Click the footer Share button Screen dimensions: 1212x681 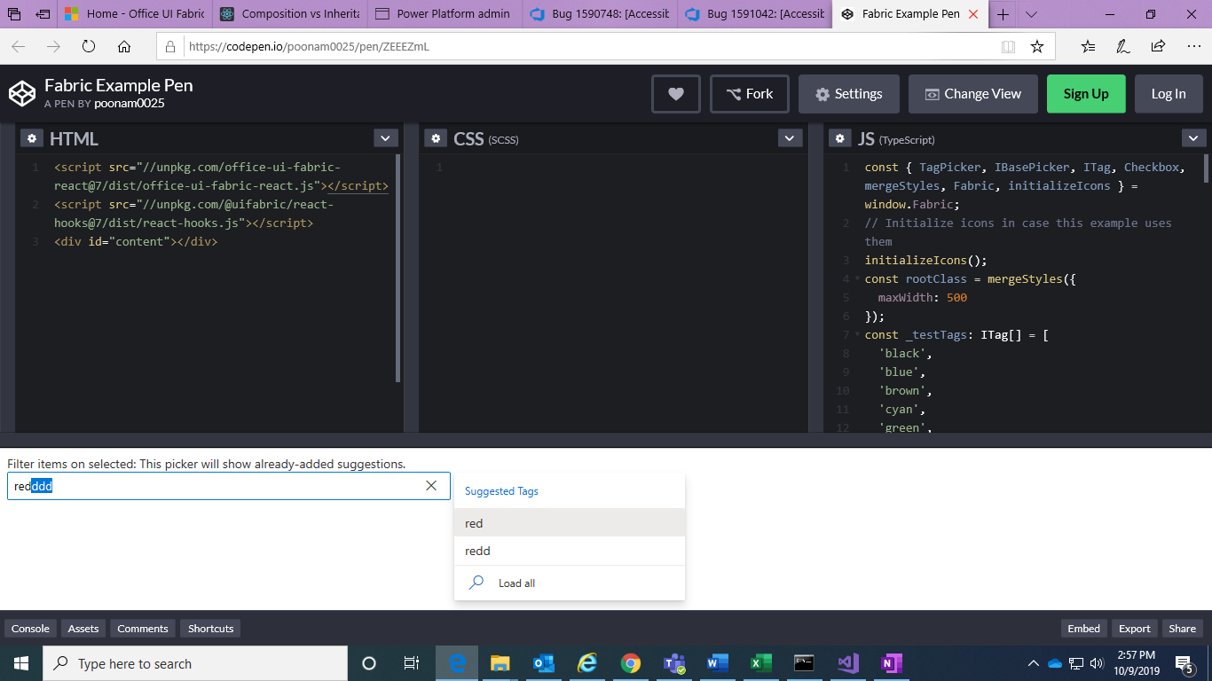[1182, 629]
